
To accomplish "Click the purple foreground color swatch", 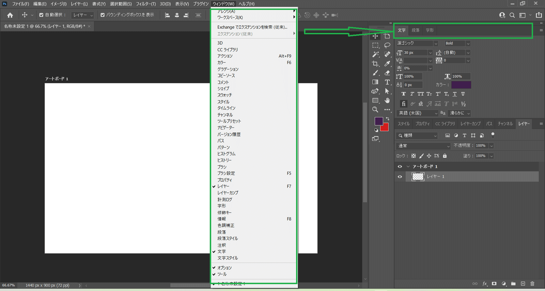I will pos(378,121).
